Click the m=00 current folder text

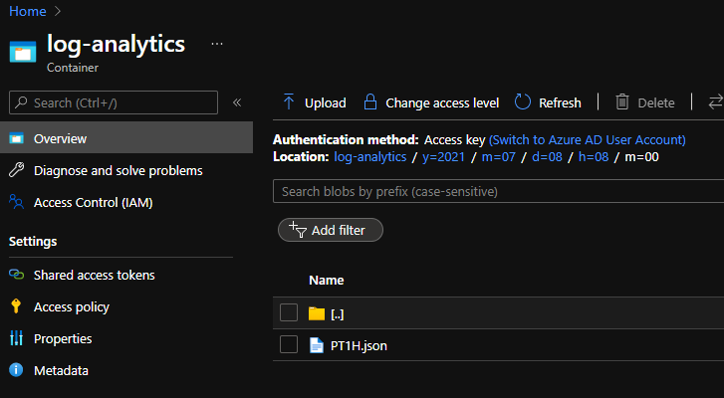tap(641, 157)
